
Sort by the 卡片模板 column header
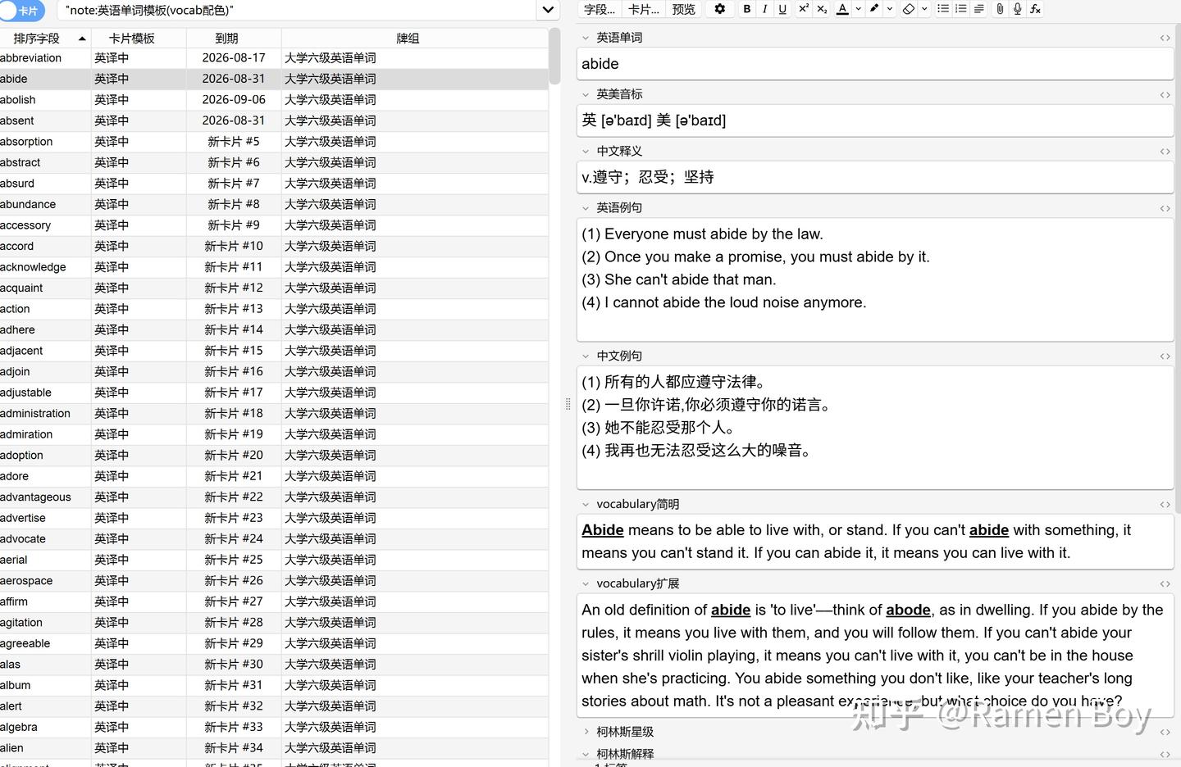point(139,39)
